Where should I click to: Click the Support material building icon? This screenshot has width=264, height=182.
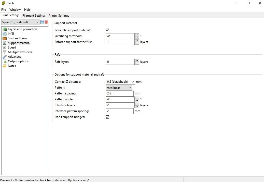[x=5, y=43]
